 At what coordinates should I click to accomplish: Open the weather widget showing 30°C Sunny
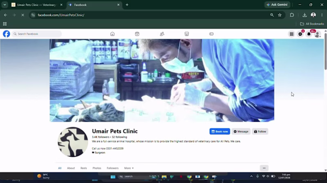pyautogui.click(x=44, y=176)
